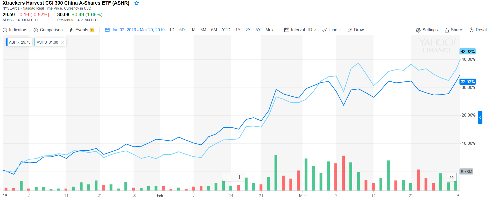This screenshot has height=199, width=492.
Task: Activate the Draw tool
Action: coord(356,30)
